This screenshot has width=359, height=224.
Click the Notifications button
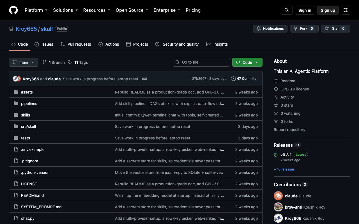click(270, 29)
